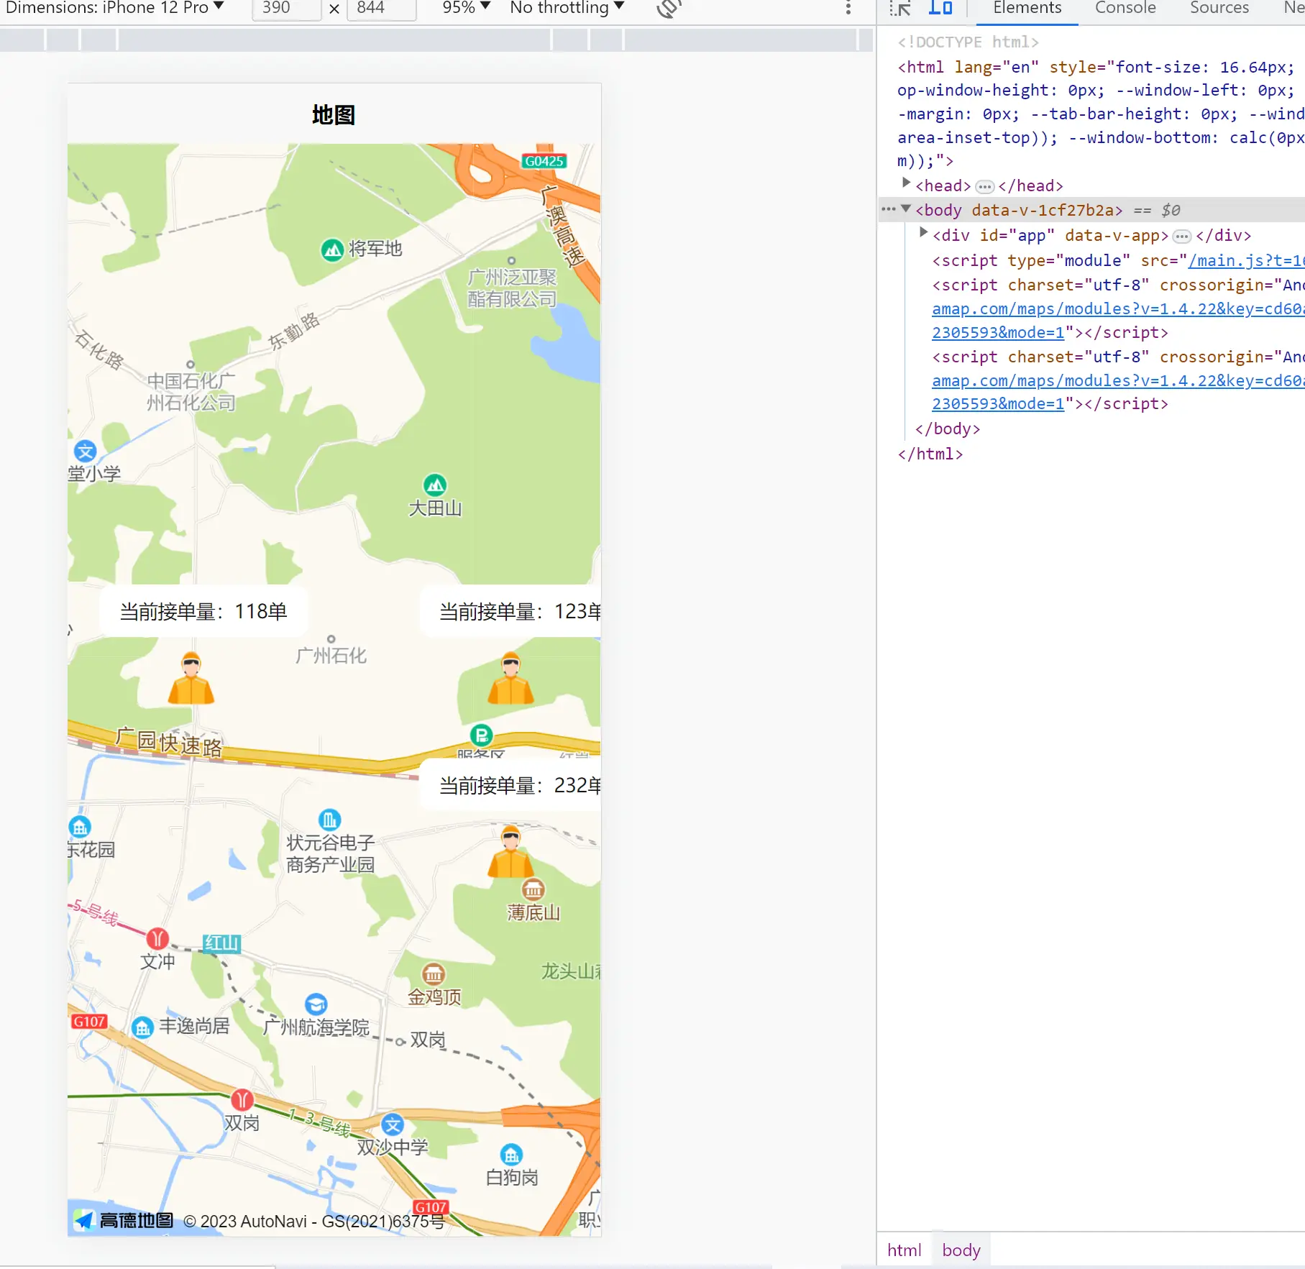Select the closing </html> tag line
The height and width of the screenshot is (1269, 1305).
930,454
